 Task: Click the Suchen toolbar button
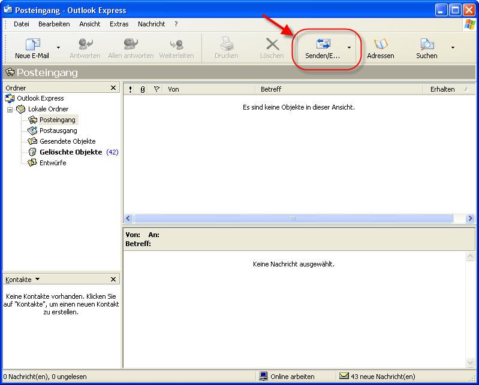click(427, 48)
